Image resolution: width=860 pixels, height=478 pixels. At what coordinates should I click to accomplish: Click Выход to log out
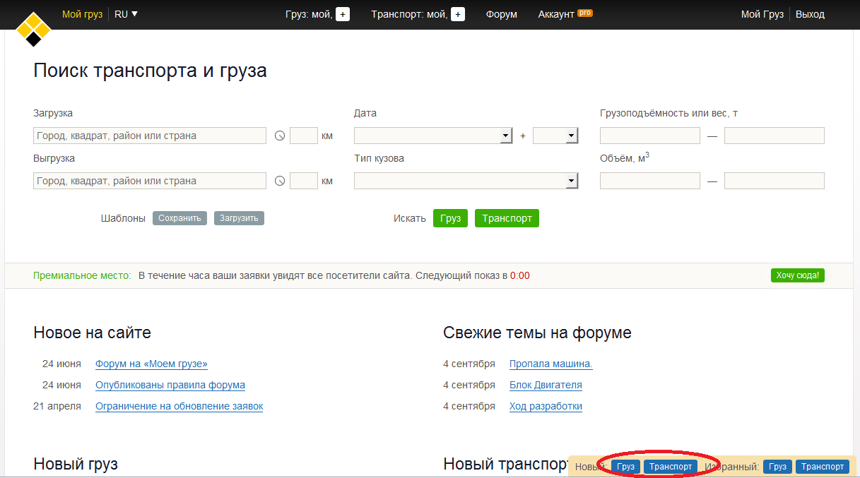[810, 14]
